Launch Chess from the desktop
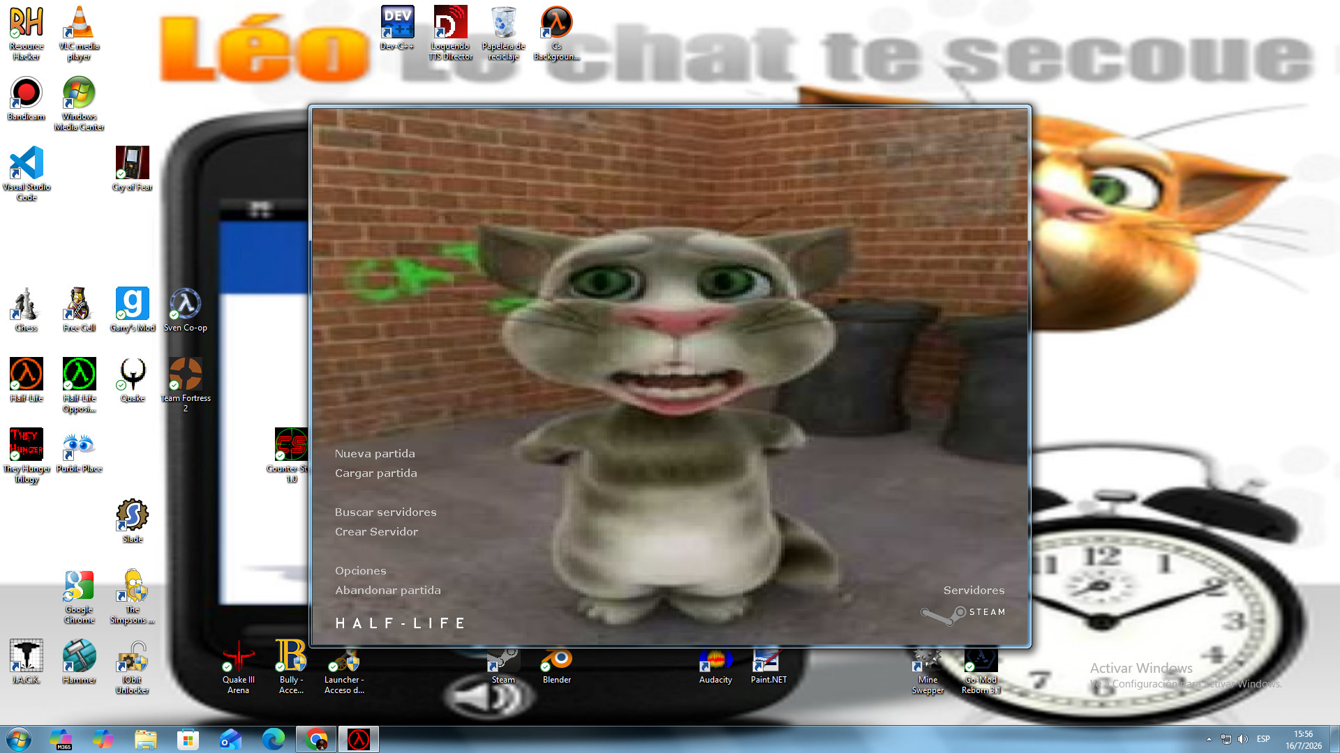The height and width of the screenshot is (753, 1340). click(27, 310)
